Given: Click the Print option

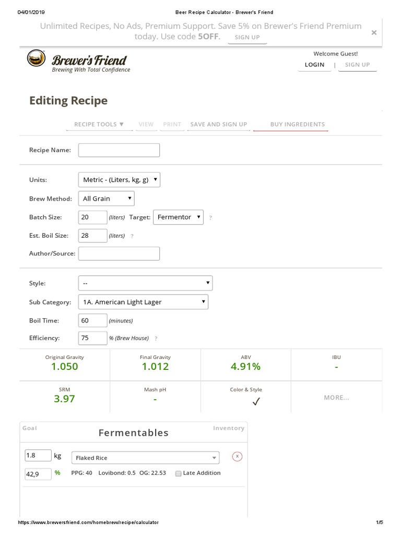Looking at the screenshot, I should click(x=172, y=124).
